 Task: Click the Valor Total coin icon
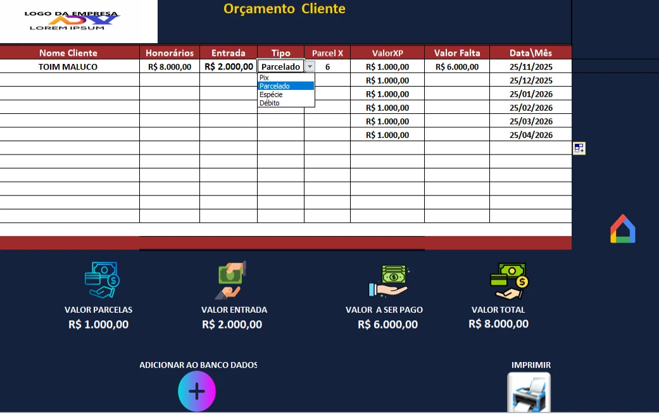click(509, 281)
